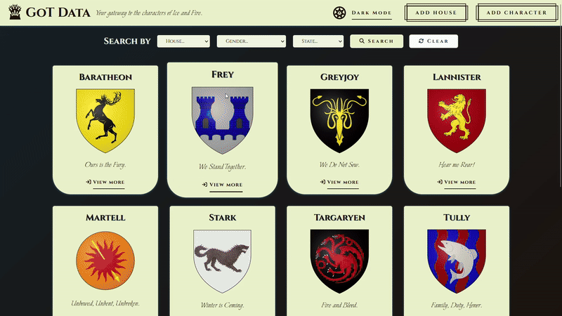Toggle Dark Mode text link
This screenshot has height=316, width=562.
click(x=372, y=13)
